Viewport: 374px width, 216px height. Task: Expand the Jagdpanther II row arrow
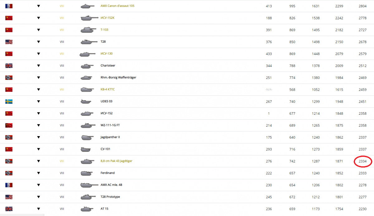pos(38,137)
